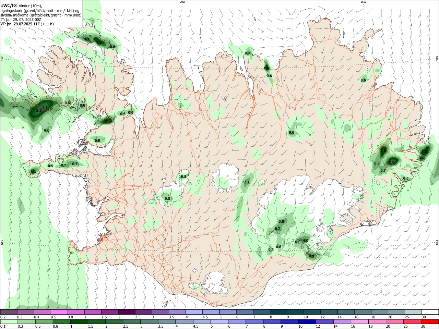This screenshot has height=329, width=439.
Task: Click the number 12 on the upper scale
Action: tap(322, 317)
